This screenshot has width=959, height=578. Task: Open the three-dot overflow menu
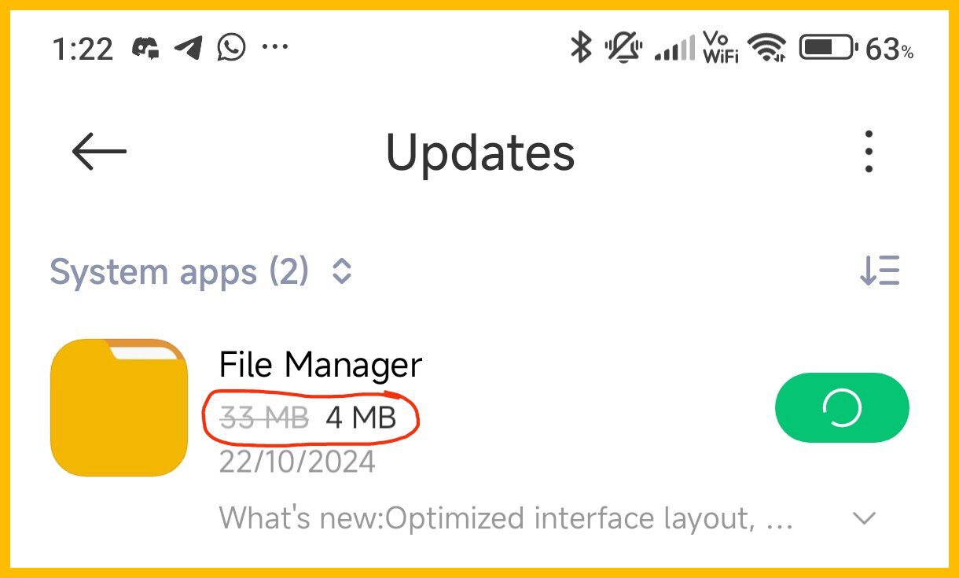click(869, 152)
